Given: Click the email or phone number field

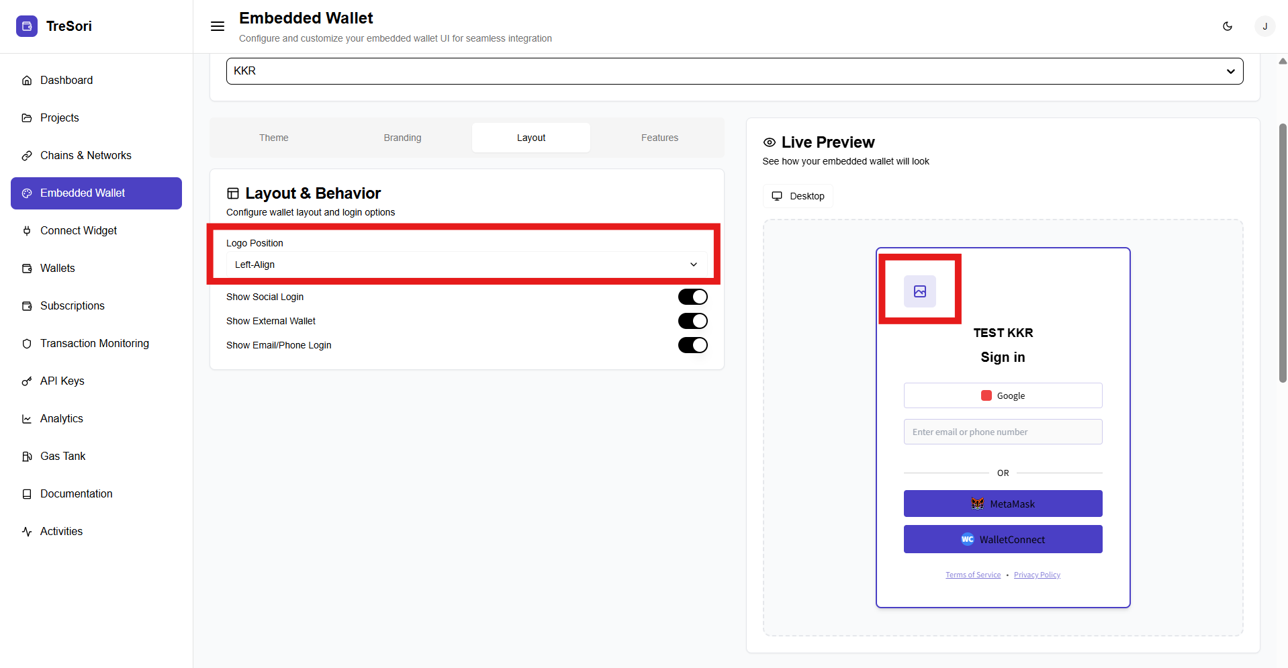Looking at the screenshot, I should (x=1003, y=432).
